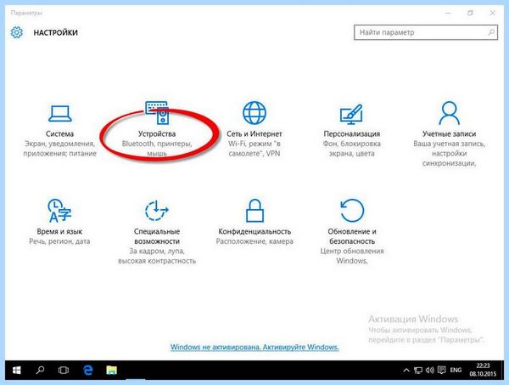Open the network icon in the system tray
The width and height of the screenshot is (509, 385).
(x=418, y=370)
